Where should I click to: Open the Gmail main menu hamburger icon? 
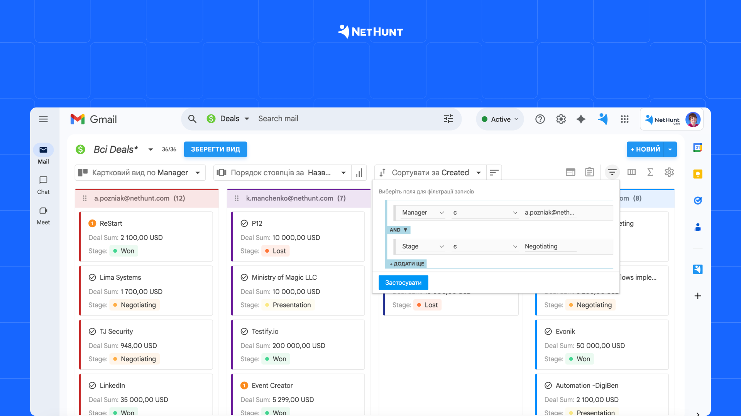43,119
